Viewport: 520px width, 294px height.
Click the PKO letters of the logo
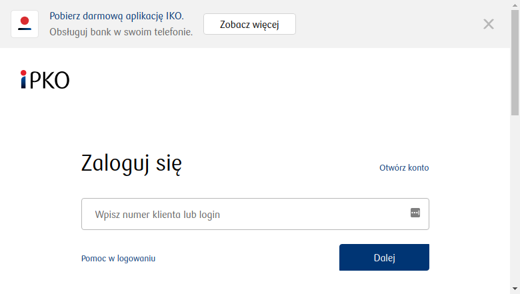click(x=50, y=80)
